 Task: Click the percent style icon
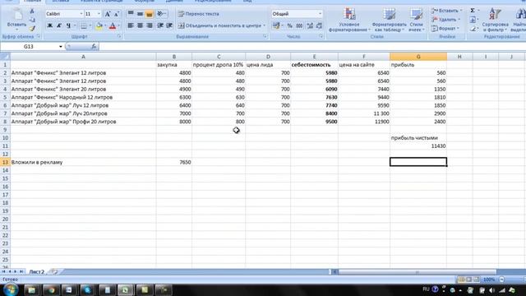pos(289,25)
